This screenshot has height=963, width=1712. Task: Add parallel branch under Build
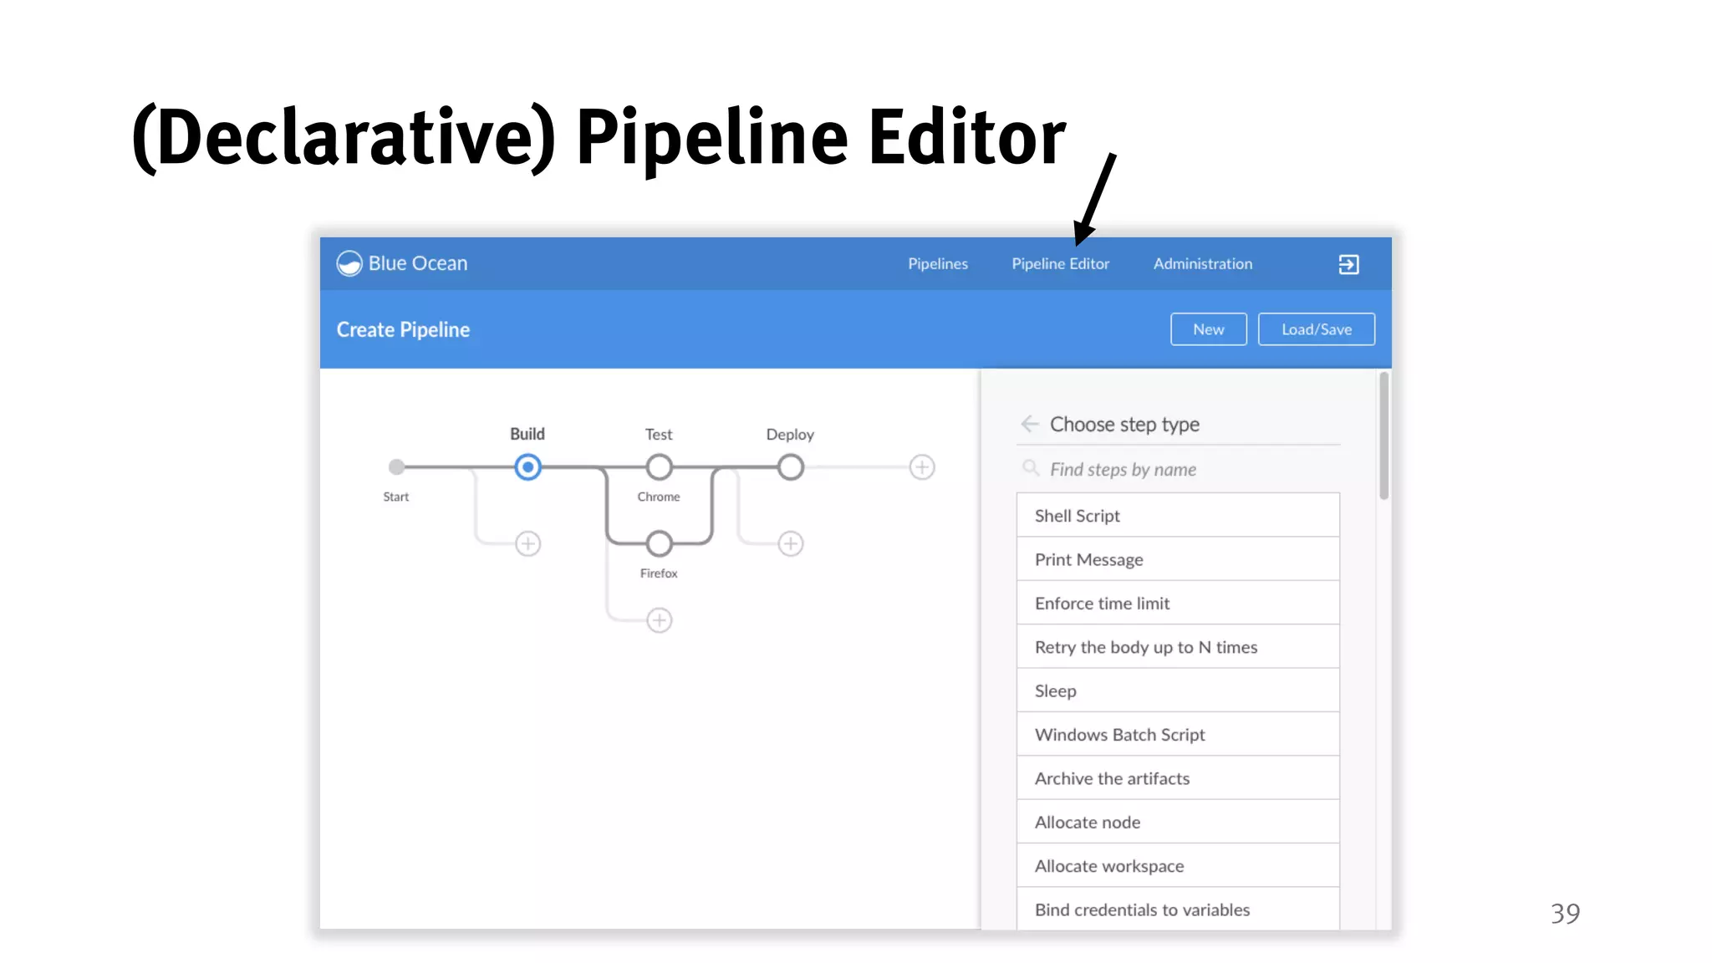tap(527, 543)
